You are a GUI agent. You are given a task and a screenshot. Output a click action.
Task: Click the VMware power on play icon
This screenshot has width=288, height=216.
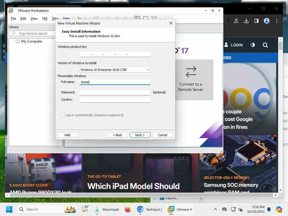(80, 18)
